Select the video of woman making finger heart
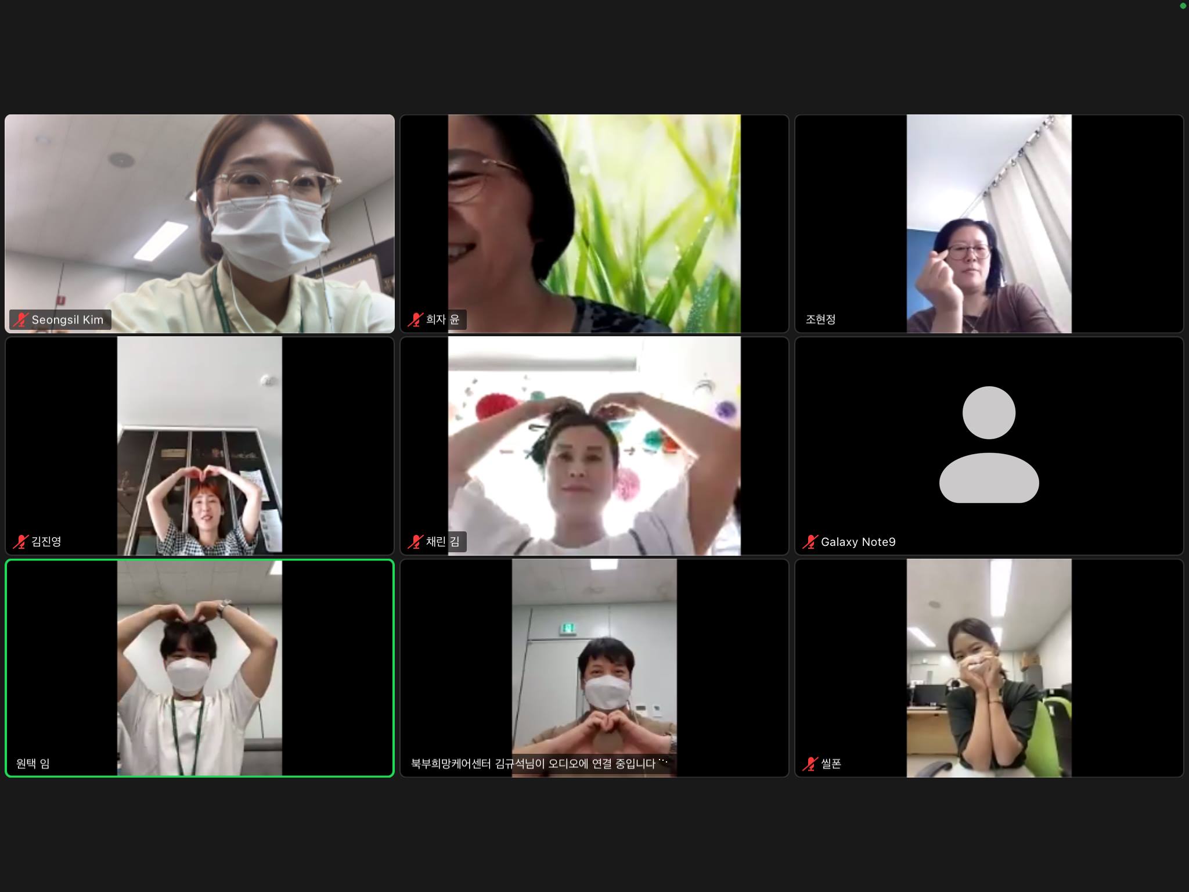This screenshot has height=892, width=1189. pyautogui.click(x=989, y=224)
